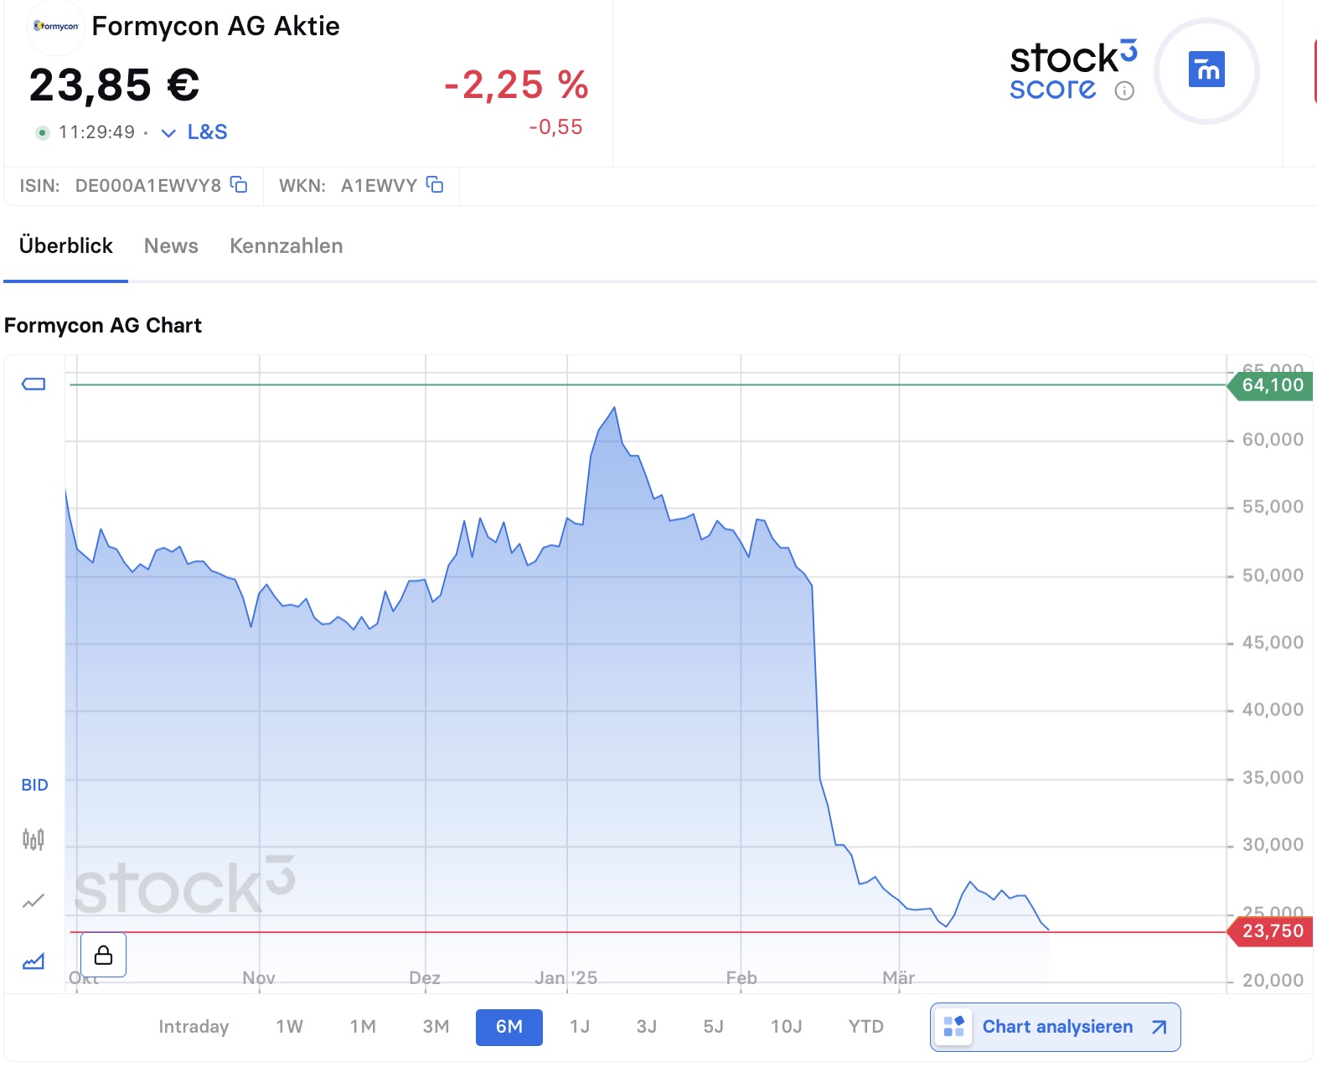Screen dimensions: 1317x1067
Task: Click the 50,000 price axis label
Action: [1273, 575]
